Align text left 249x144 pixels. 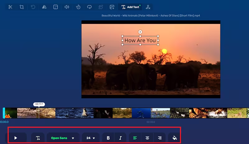click(x=135, y=138)
